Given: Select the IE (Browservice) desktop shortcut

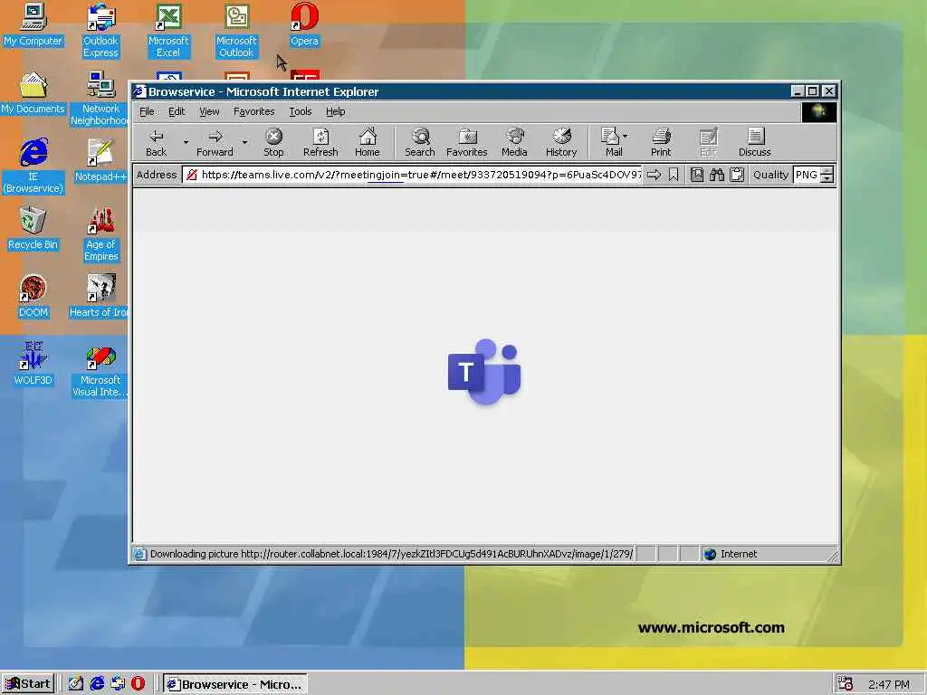Looking at the screenshot, I should [x=33, y=167].
